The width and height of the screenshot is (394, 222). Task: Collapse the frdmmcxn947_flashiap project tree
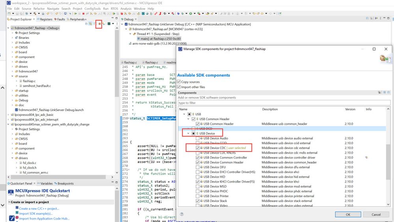click(8, 28)
